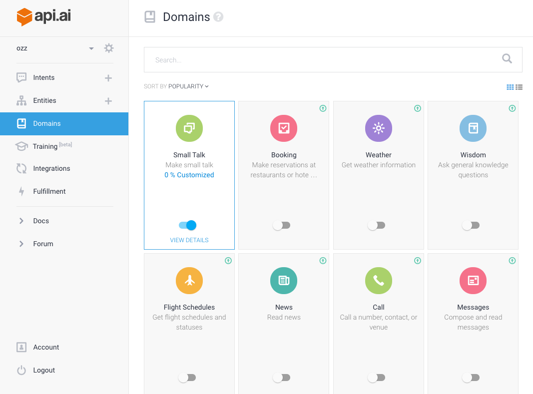This screenshot has width=533, height=394.
Task: Enable the Weather domain
Action: click(x=377, y=225)
